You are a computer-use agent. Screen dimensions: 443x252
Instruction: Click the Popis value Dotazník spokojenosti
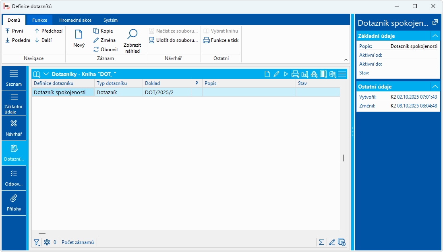pos(414,46)
